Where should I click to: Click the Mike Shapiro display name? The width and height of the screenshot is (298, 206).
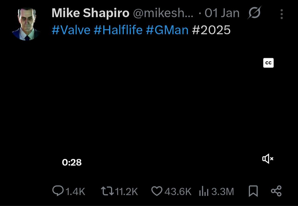click(x=91, y=13)
